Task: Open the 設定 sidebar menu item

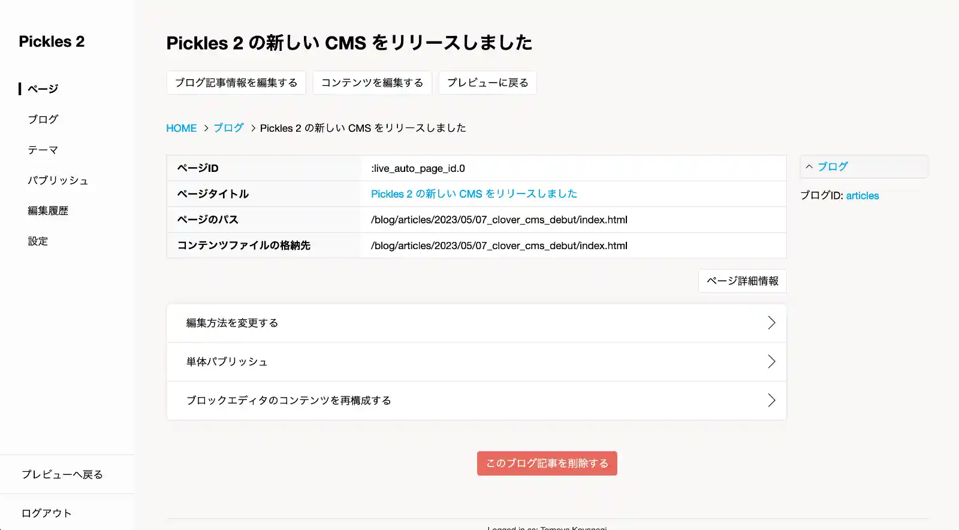Action: (38, 241)
